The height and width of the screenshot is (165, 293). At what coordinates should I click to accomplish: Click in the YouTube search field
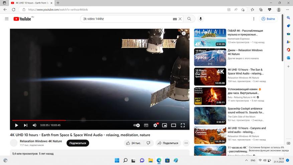[x=127, y=19]
